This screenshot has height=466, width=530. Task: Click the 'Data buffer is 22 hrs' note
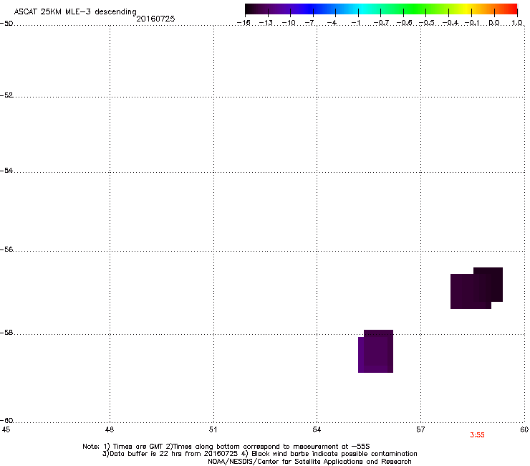259,454
